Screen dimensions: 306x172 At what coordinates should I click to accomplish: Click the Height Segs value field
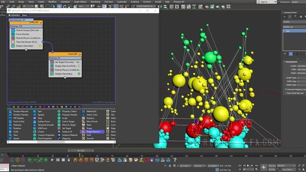tap(302, 85)
